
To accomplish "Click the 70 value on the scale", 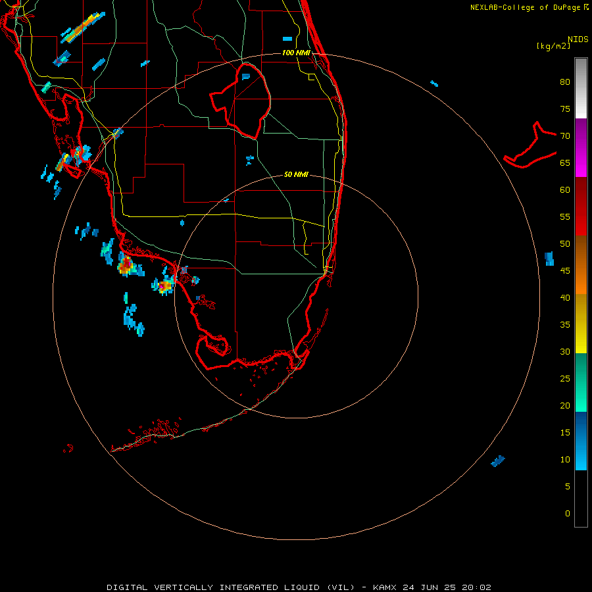I will 565,136.
